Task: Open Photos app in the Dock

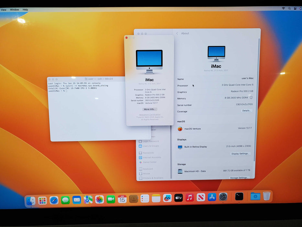Action: pyautogui.click(x=99, y=199)
